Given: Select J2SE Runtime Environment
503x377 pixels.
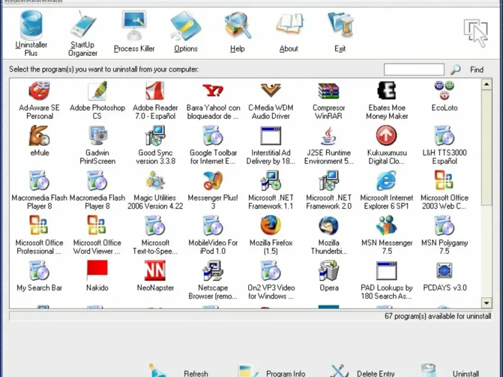Looking at the screenshot, I should (x=328, y=145).
